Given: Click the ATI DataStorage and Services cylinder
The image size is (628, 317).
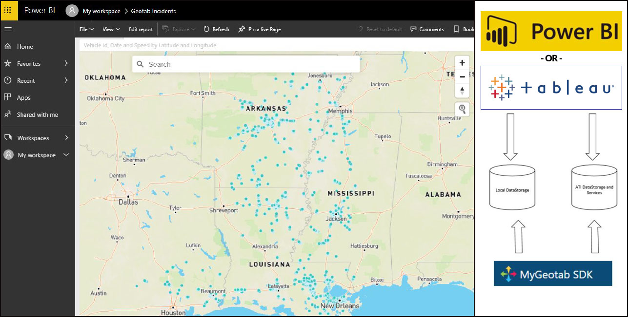Looking at the screenshot, I should click(x=594, y=187).
